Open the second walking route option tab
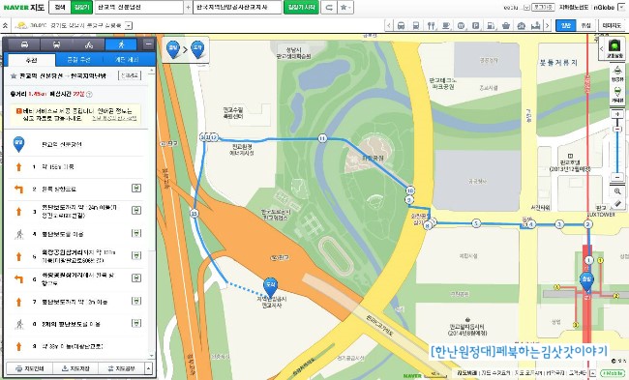Image resolution: width=629 pixels, height=380 pixels. tap(79, 60)
